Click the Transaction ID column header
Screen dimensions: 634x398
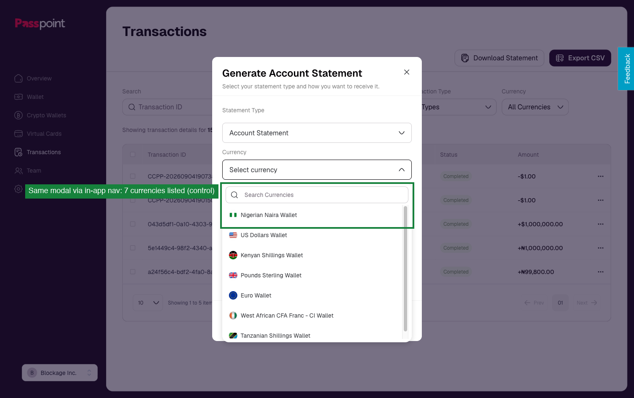pos(167,155)
